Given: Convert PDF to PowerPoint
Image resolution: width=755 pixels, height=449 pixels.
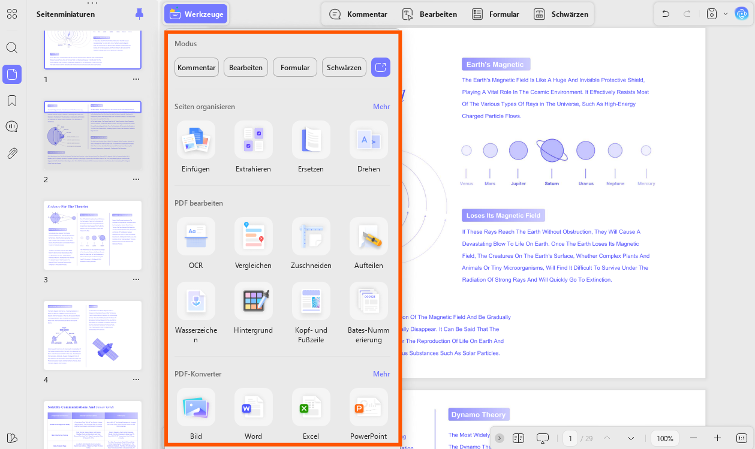Looking at the screenshot, I should click(368, 414).
